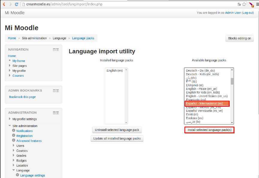259x178 pixels.
Task: Dock the NAVIGATION block using its dock icon
Action: (x=57, y=49)
